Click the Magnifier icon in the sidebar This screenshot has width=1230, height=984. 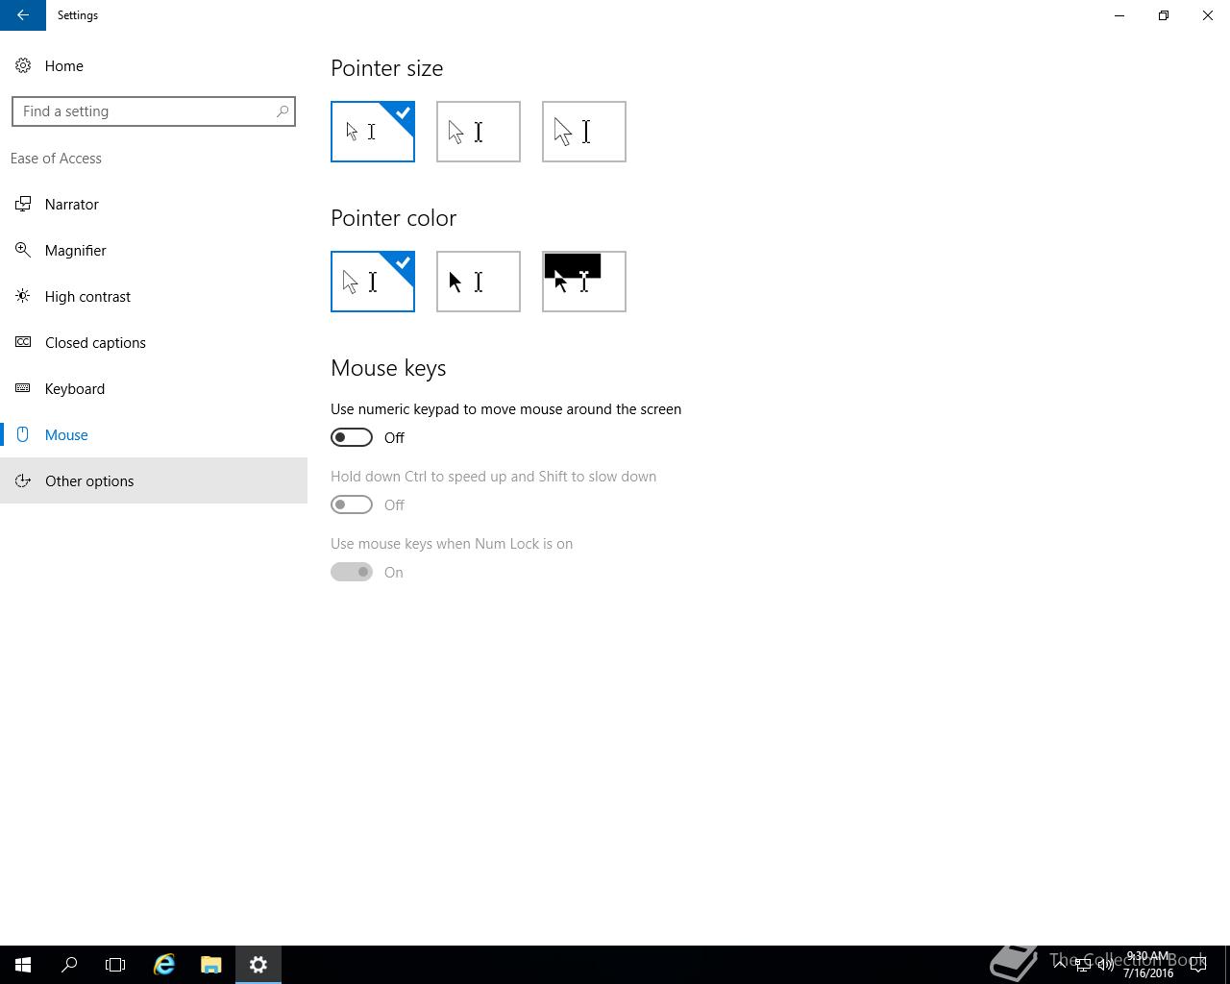[x=23, y=250]
